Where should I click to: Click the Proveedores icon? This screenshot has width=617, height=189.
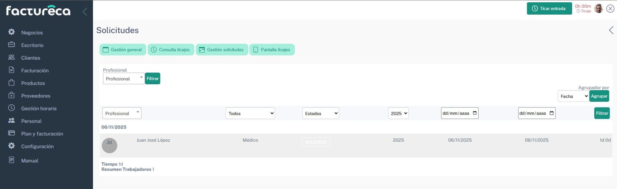[x=12, y=95]
